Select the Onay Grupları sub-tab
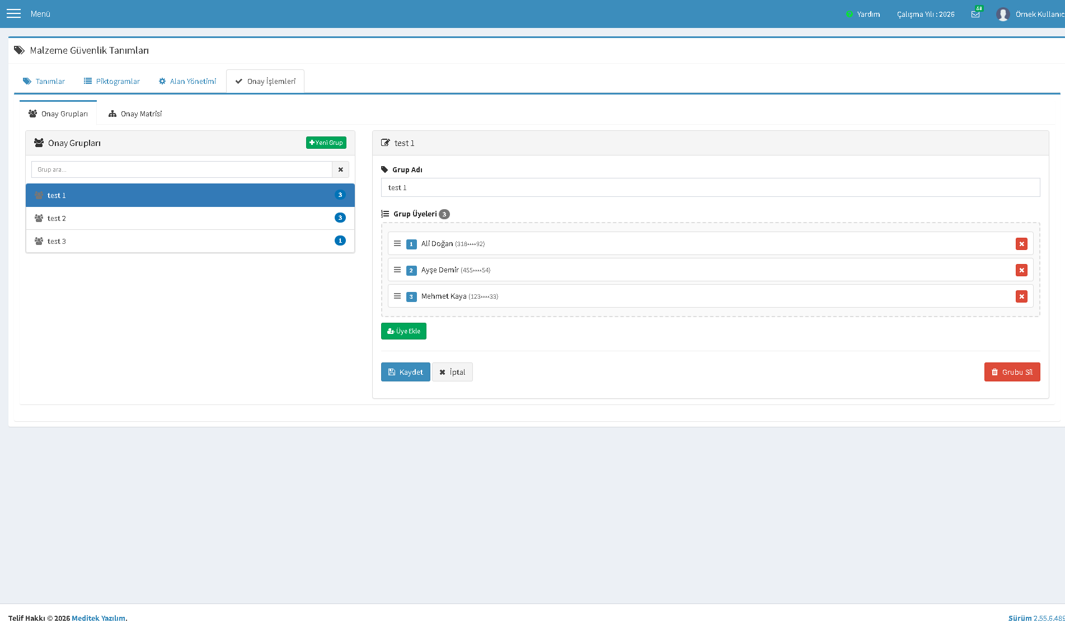1065x632 pixels. (58, 114)
